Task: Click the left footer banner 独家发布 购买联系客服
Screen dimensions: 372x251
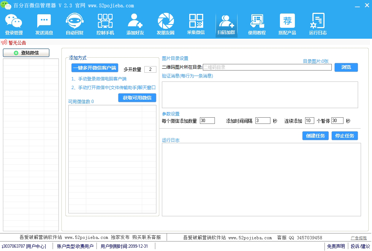Action: (90, 237)
